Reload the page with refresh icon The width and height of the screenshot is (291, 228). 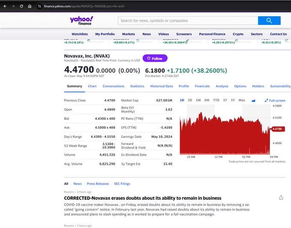point(21,6)
